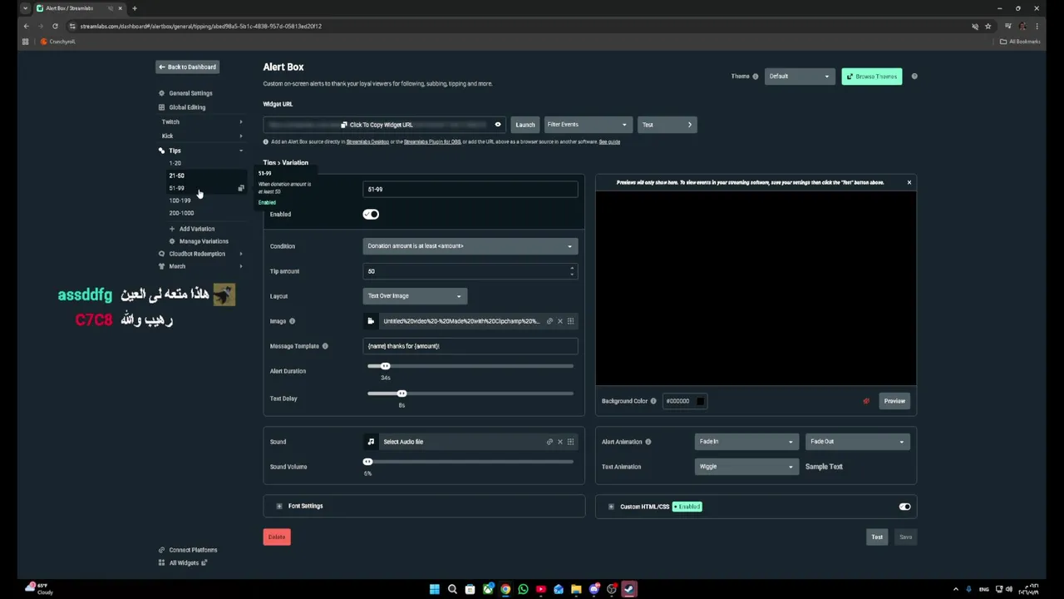
Task: Click the black Background Color swatch
Action: [x=700, y=401]
